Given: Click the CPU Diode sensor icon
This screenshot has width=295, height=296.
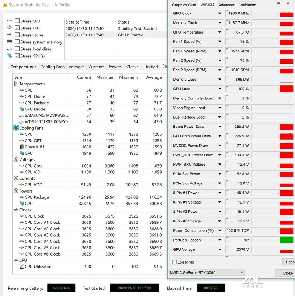Looking at the screenshot, I should coord(21,96).
